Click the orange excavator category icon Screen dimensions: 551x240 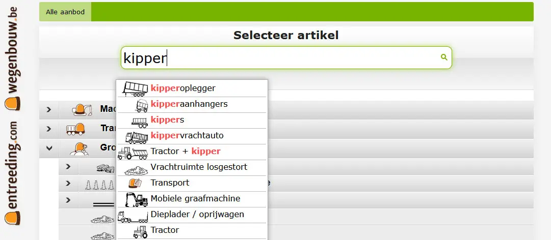pos(82,109)
